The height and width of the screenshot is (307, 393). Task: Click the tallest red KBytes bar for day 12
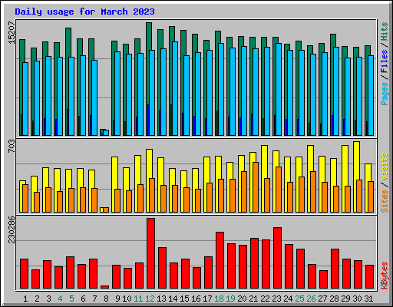(x=151, y=253)
